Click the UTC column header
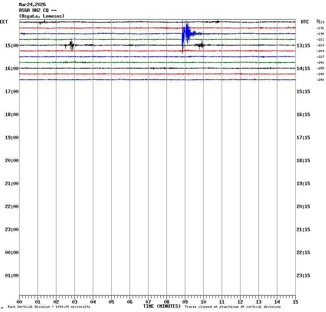The image size is (326, 312). (x=305, y=22)
